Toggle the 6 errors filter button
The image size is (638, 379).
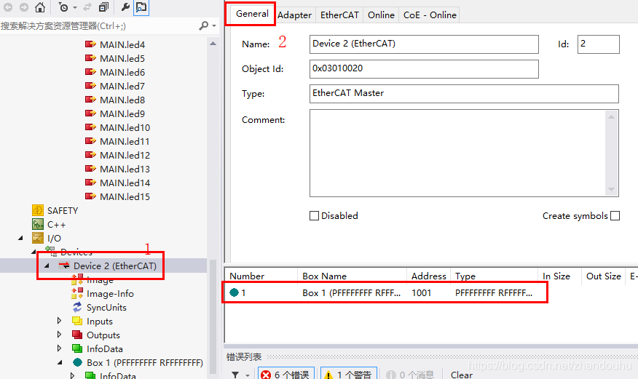click(x=286, y=374)
